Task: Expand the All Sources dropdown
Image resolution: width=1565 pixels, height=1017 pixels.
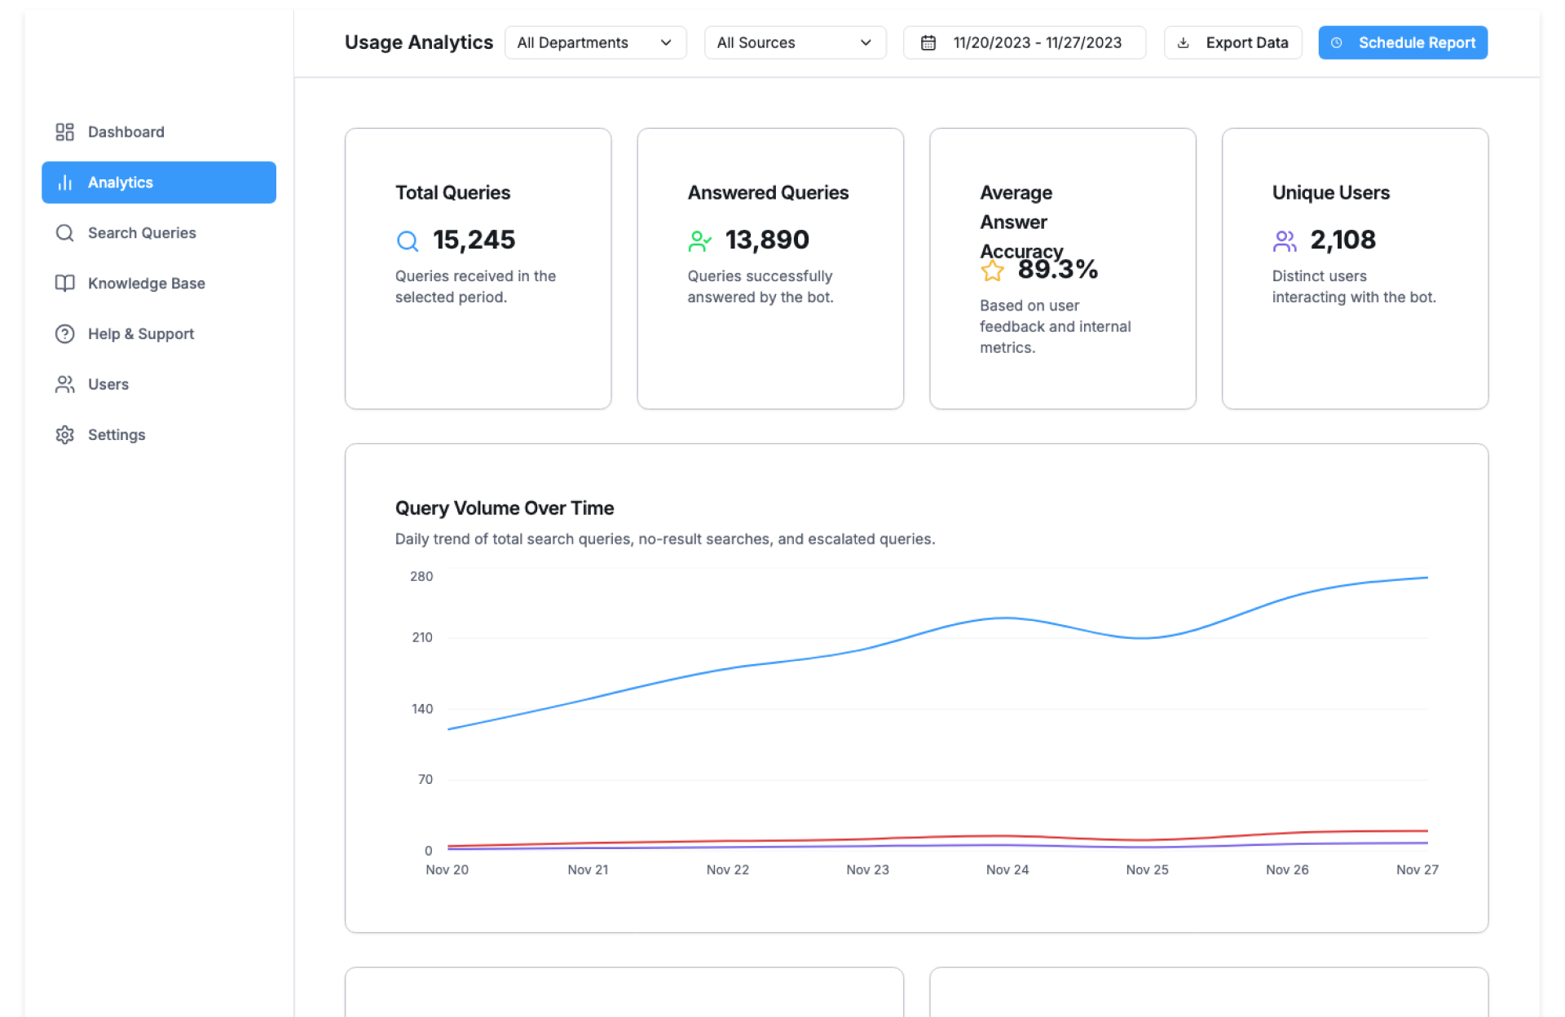Action: coord(794,43)
